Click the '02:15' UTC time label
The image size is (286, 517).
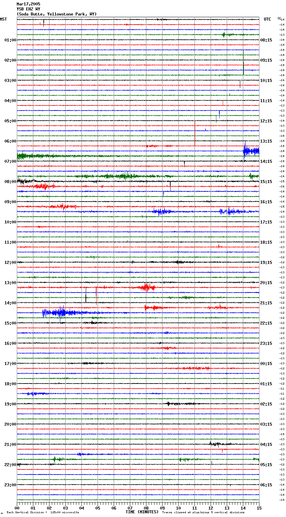click(266, 404)
